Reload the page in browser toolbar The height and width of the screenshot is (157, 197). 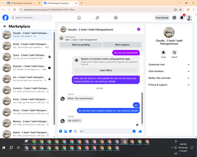15,10
